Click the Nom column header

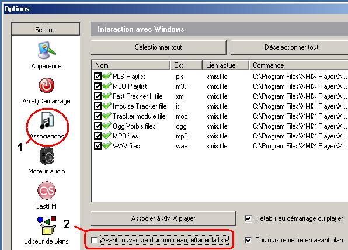point(131,65)
